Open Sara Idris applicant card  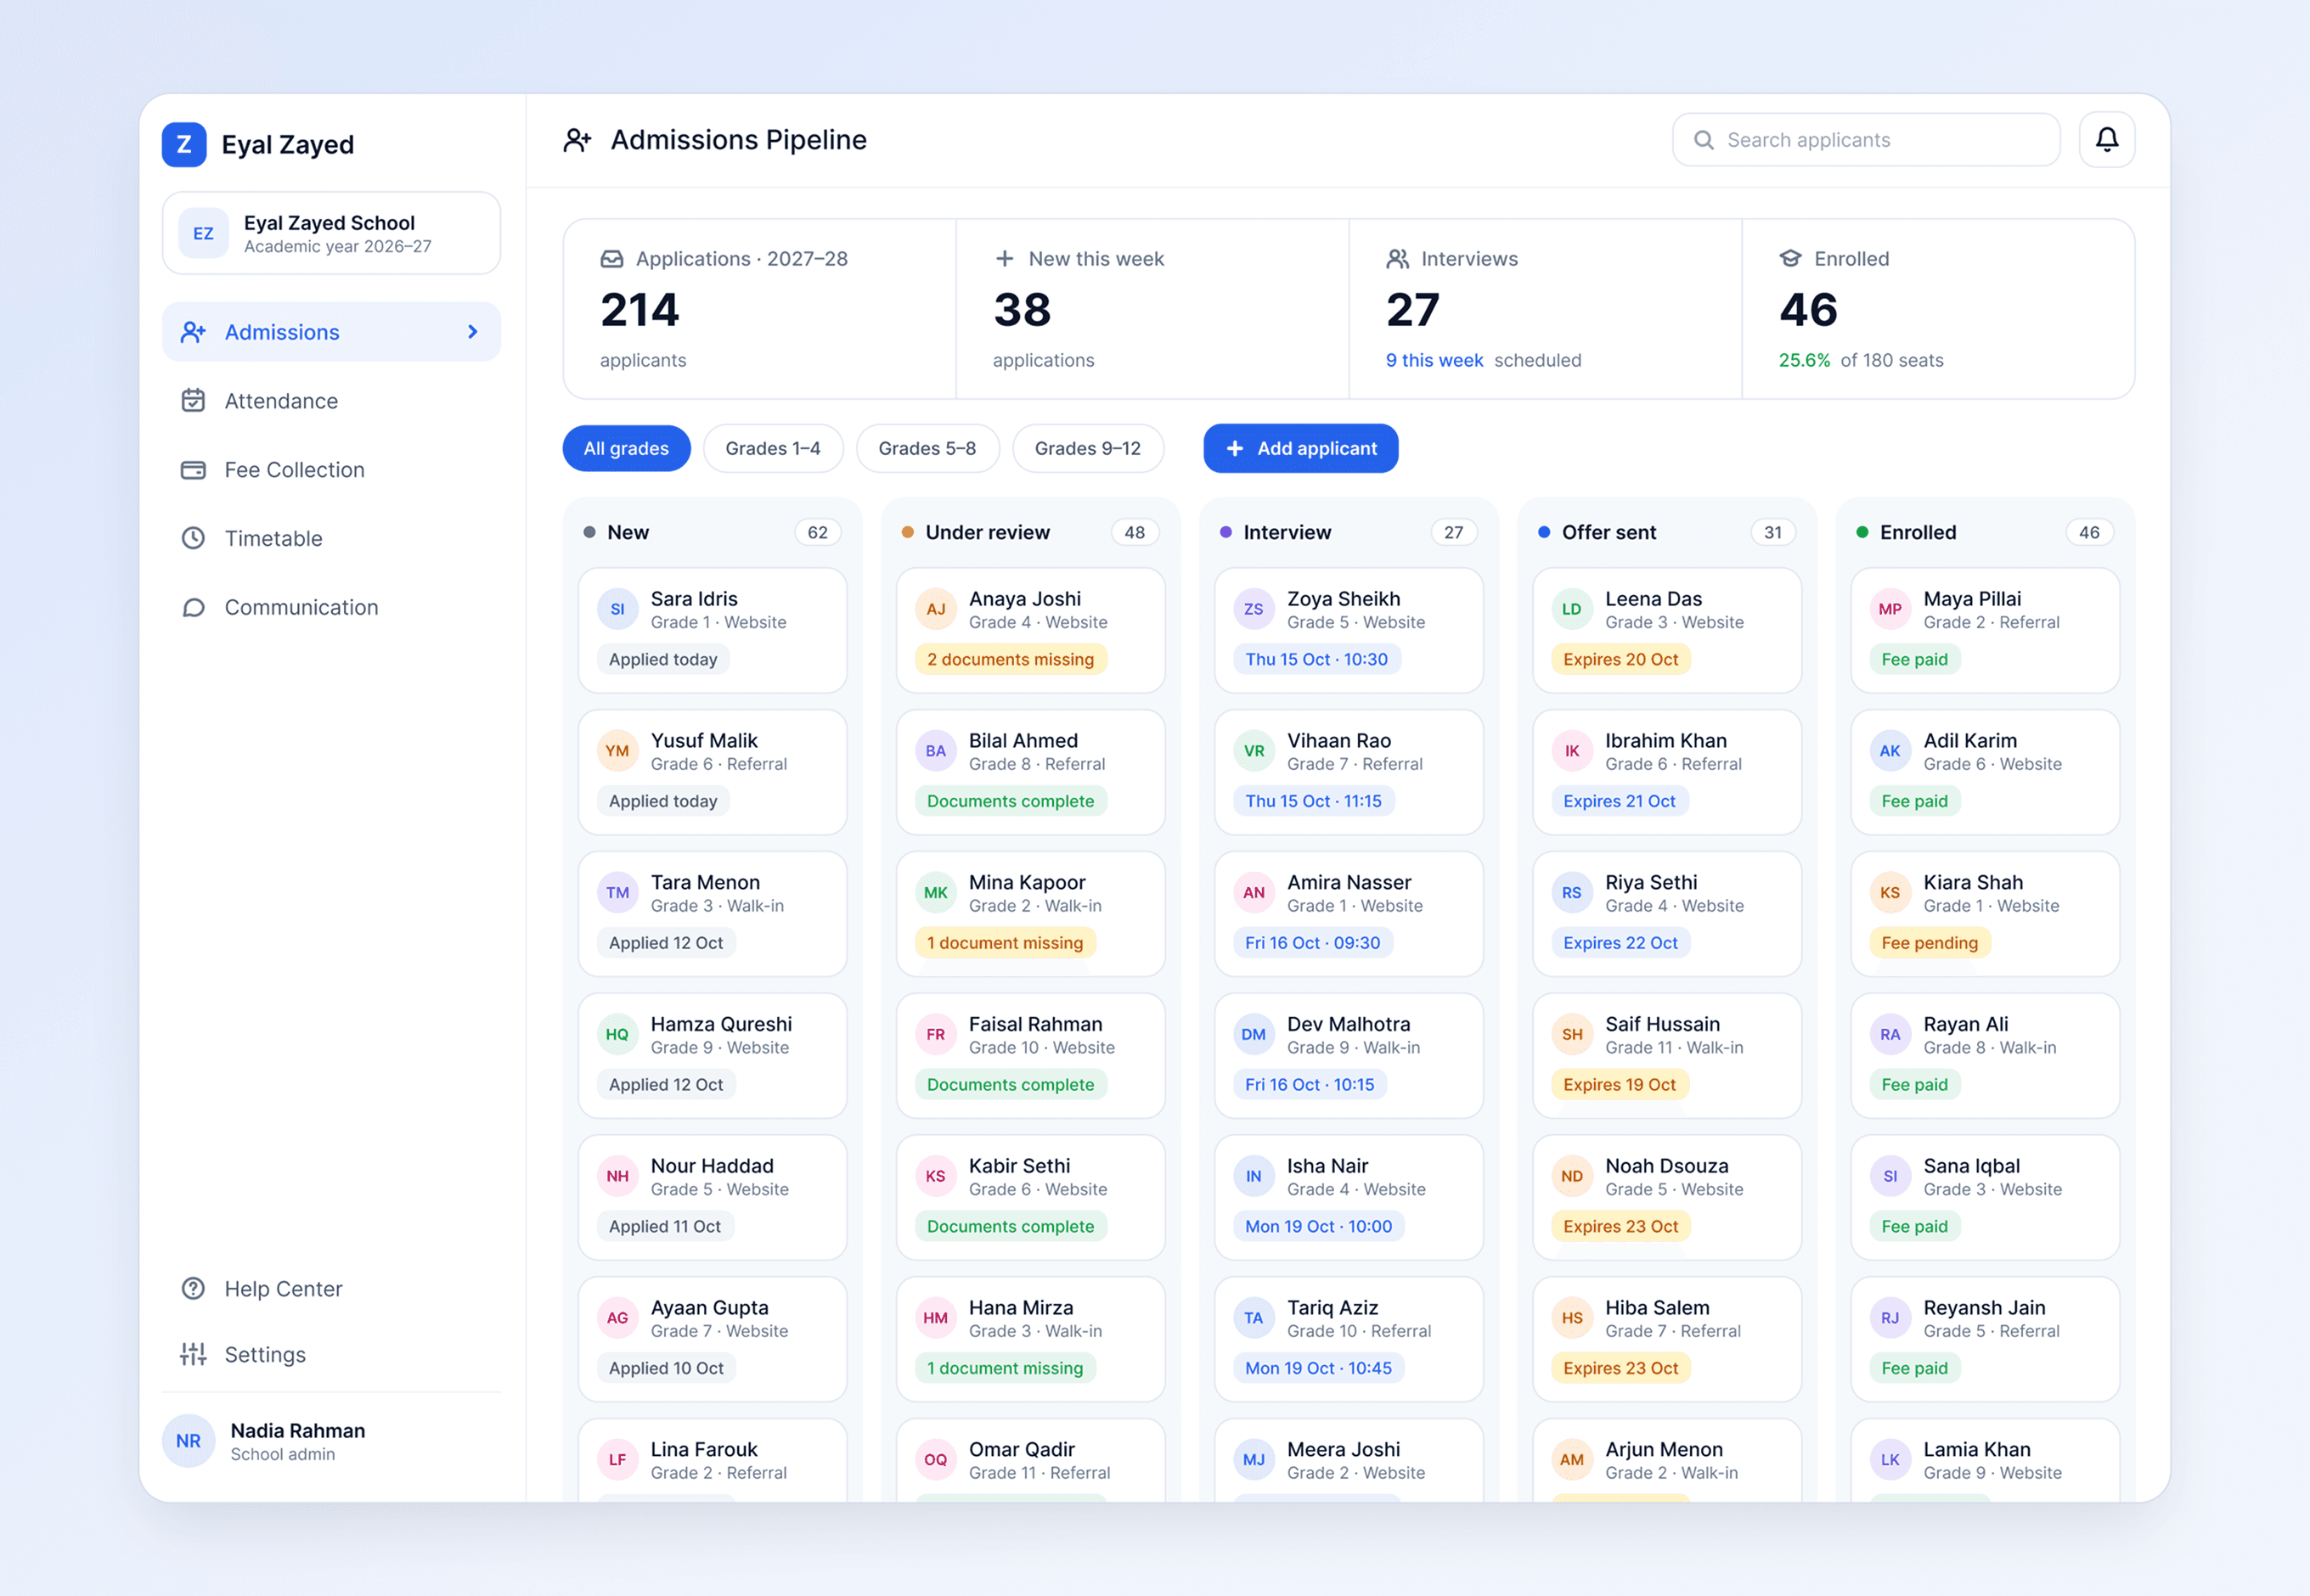tap(713, 631)
